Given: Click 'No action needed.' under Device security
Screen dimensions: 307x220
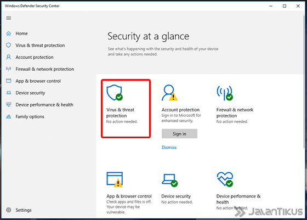Looking at the screenshot, I should coord(177,202).
